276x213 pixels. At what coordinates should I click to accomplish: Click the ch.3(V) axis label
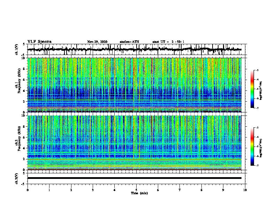click(17, 179)
